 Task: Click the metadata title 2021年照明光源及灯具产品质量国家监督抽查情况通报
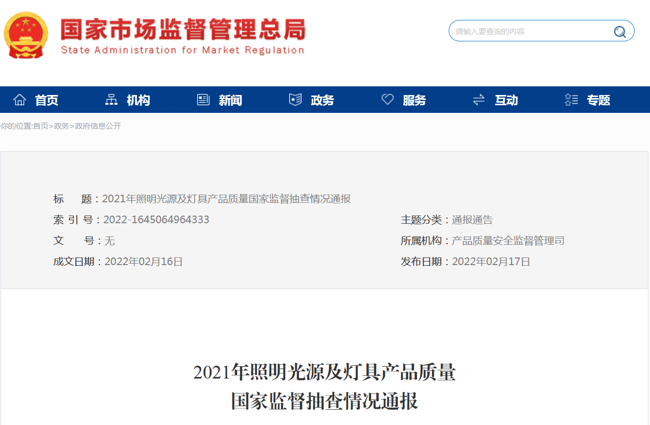click(x=226, y=199)
